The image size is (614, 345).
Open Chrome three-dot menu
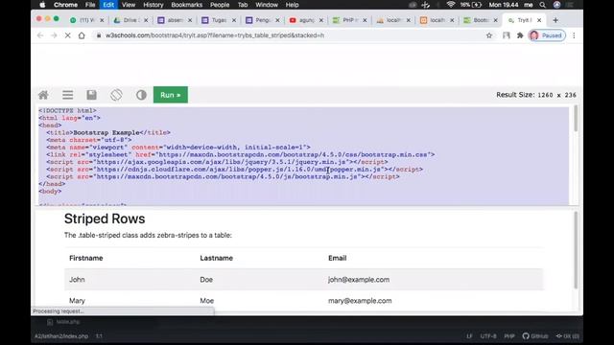(574, 35)
